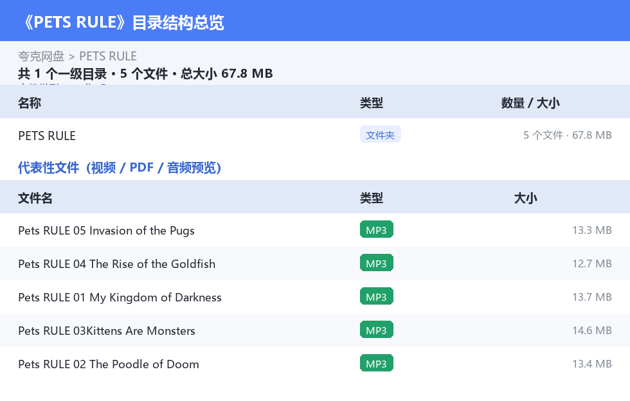The height and width of the screenshot is (401, 630).
Task: Click the 5 个文件 · 67.8 MB cell
Action: point(567,135)
